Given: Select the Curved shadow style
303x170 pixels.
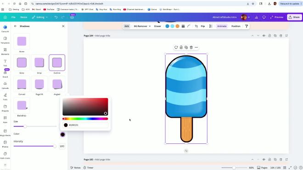Looking at the screenshot, I should [22, 84].
